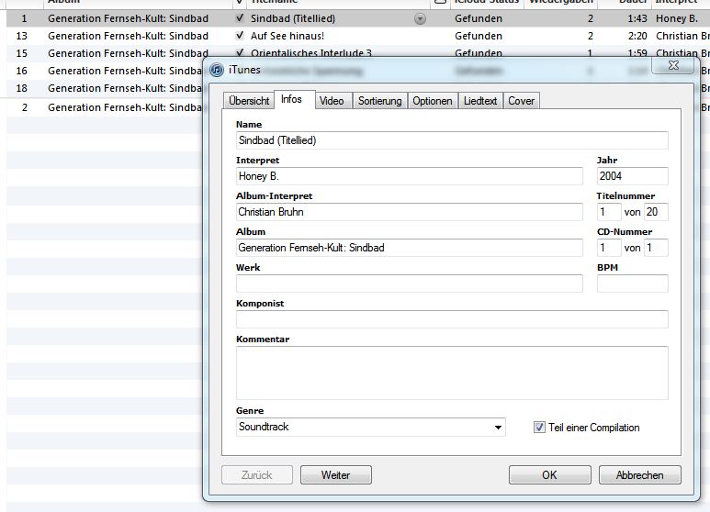Click the Interpret field with Honey B.
Screen dimensions: 710x512
410,176
